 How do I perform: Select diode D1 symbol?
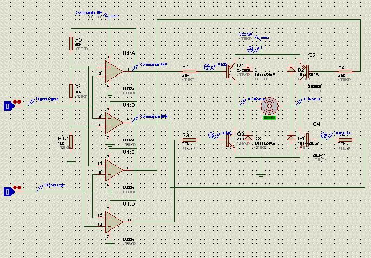[248, 69]
